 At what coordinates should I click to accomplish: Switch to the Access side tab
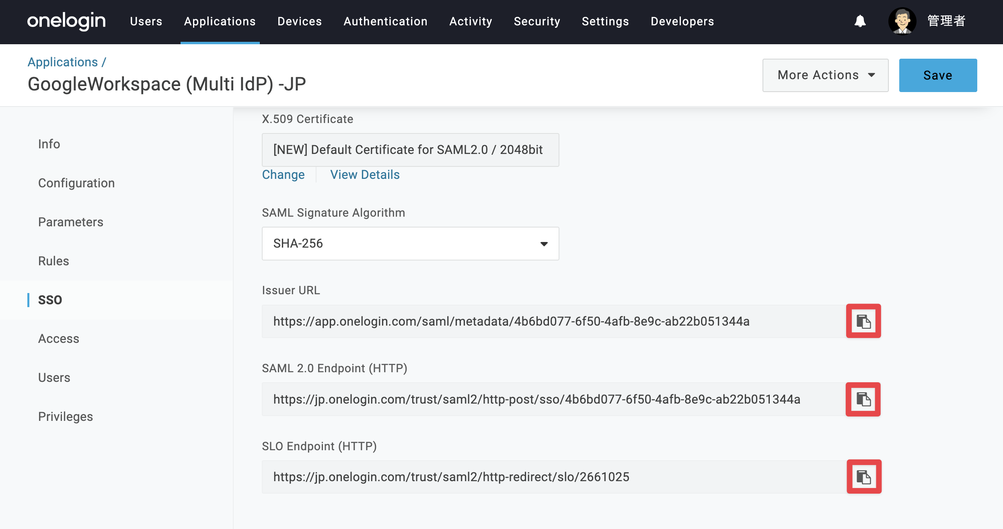coord(59,338)
